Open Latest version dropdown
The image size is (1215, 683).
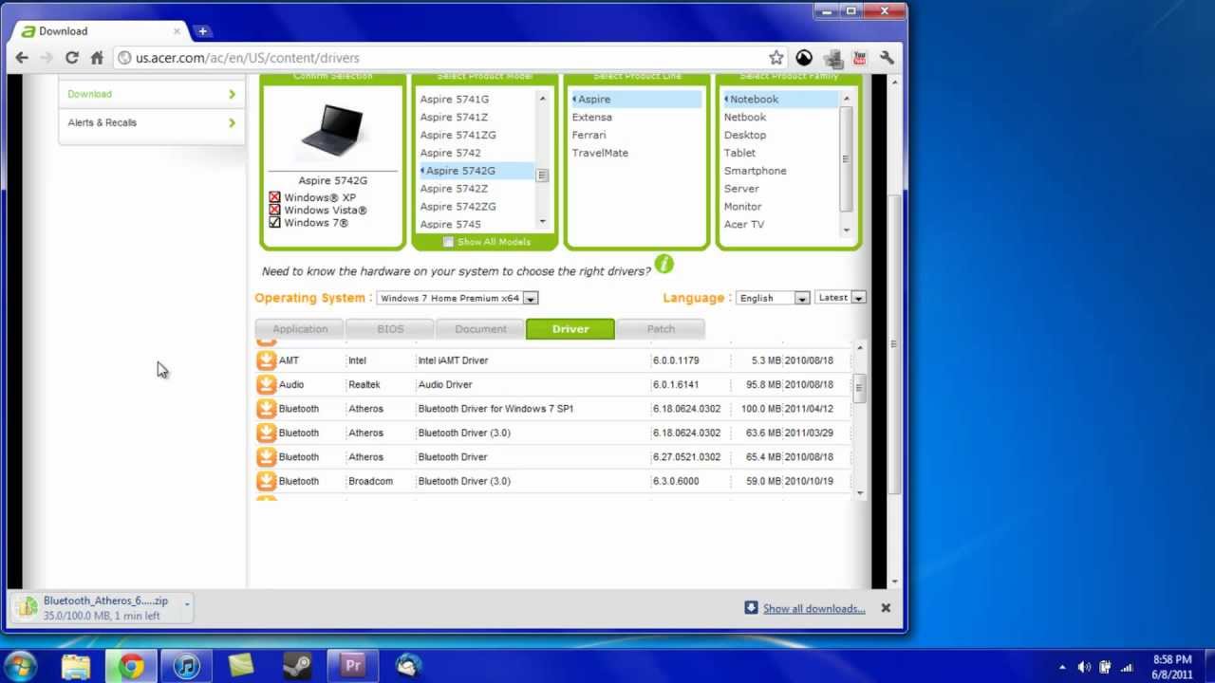840,298
